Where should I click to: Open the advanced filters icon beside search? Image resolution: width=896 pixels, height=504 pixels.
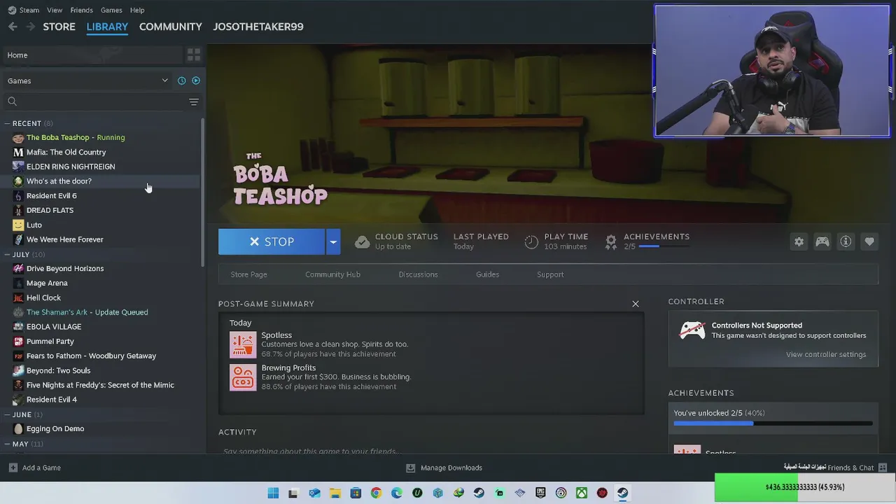(x=194, y=101)
